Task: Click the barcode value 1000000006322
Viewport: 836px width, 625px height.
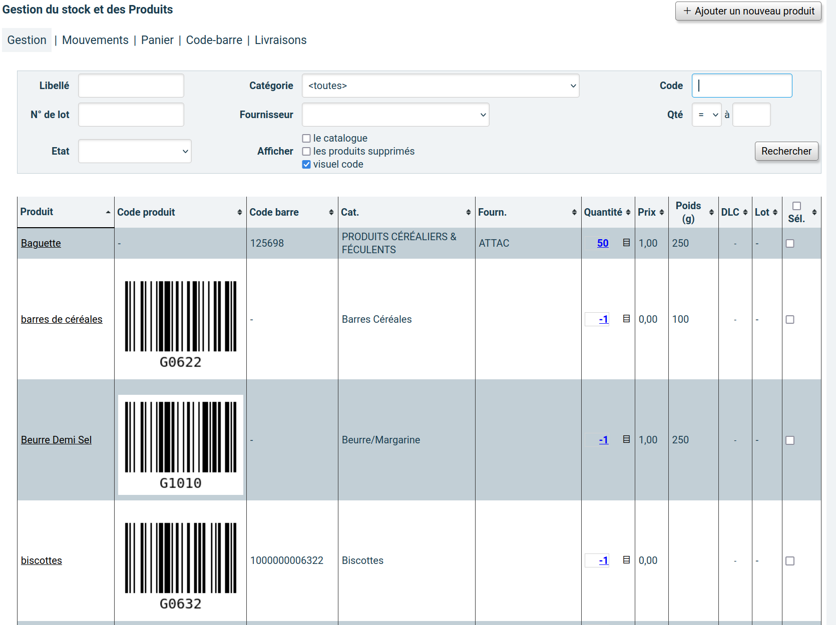Action: [x=287, y=560]
